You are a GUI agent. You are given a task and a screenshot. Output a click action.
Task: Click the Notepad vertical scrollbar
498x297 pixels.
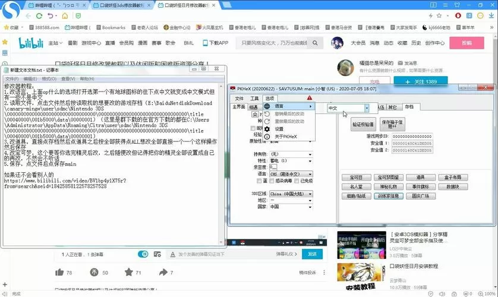pyautogui.click(x=221, y=163)
